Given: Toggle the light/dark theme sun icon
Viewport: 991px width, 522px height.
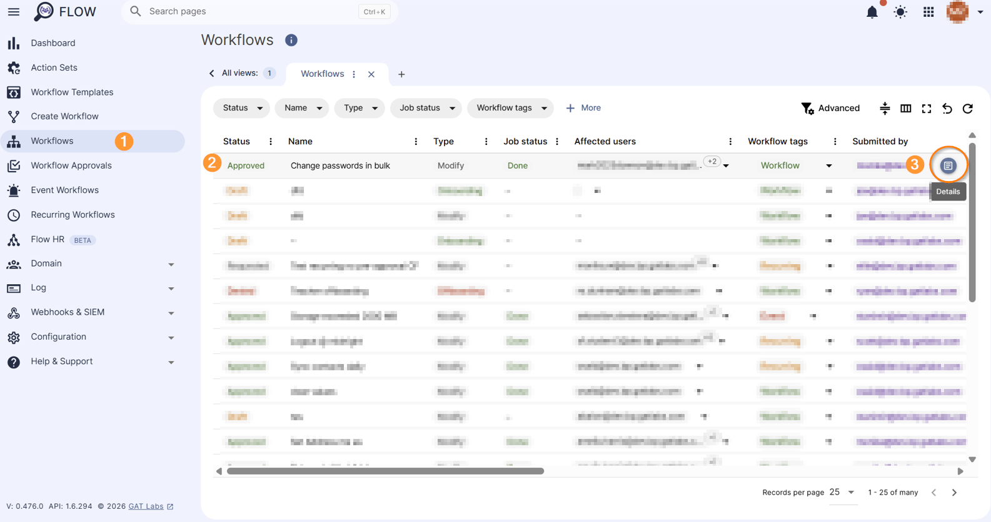Looking at the screenshot, I should pyautogui.click(x=900, y=12).
